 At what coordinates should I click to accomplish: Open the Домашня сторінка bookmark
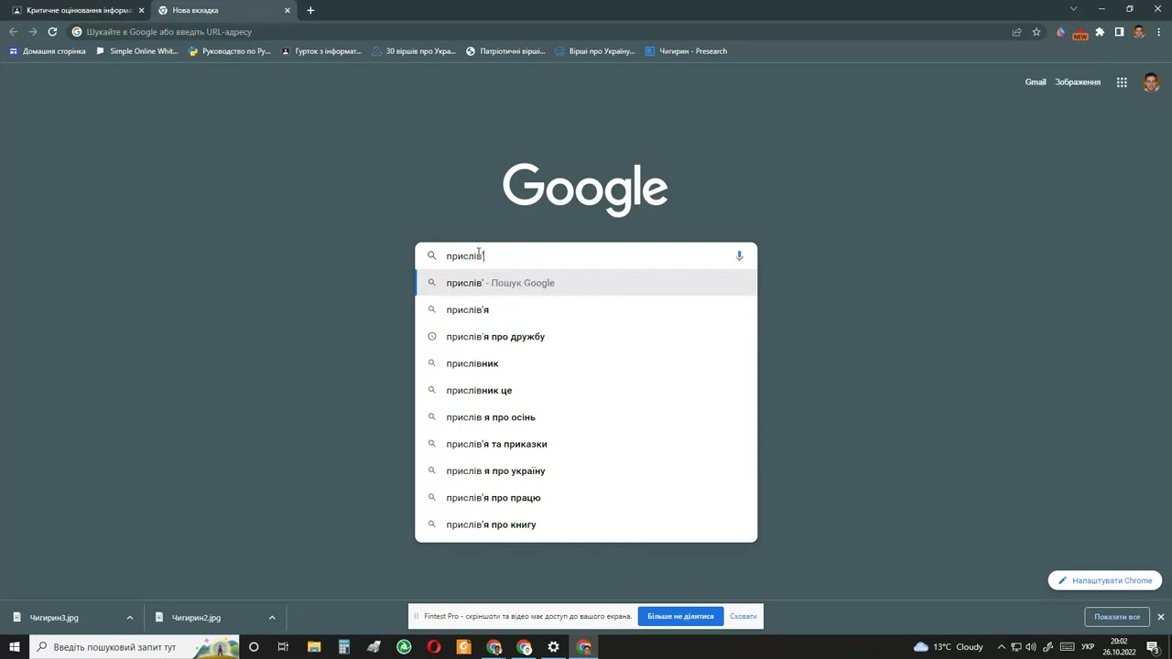click(47, 51)
